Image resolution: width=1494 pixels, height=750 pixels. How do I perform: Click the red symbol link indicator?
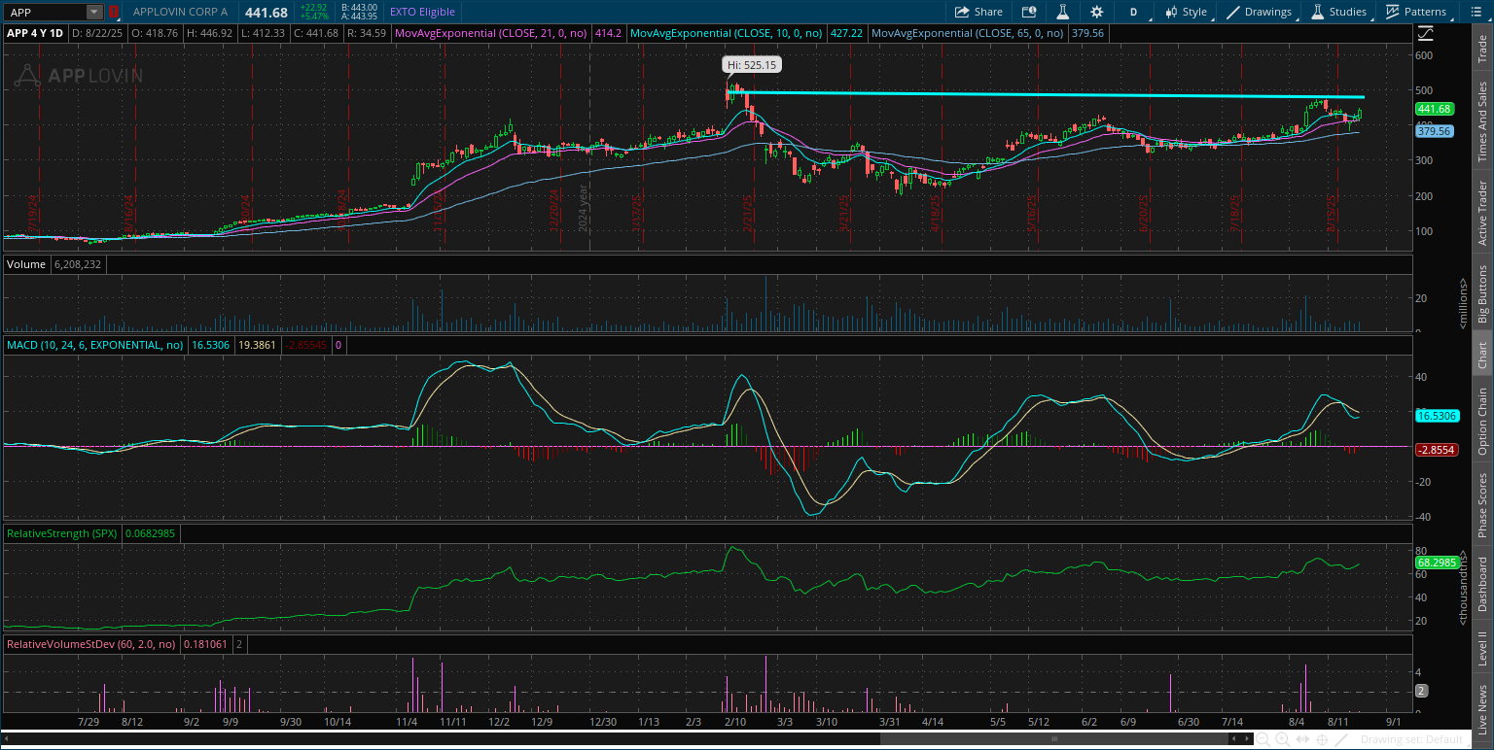[x=114, y=12]
